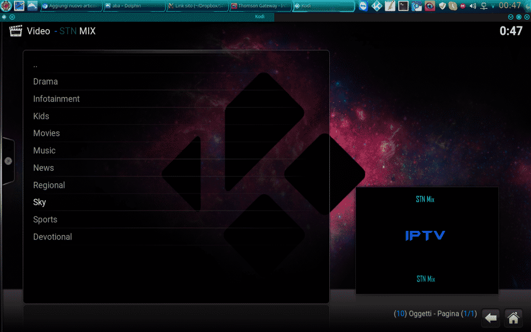Open the TeamViewer tray icon
531x332 pixels.
click(364, 6)
